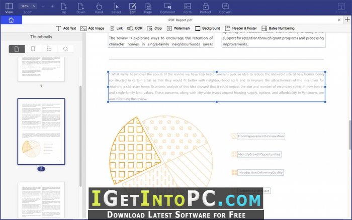Click the 'support for retention' text box
The height and width of the screenshot is (220, 352).
tap(274, 40)
